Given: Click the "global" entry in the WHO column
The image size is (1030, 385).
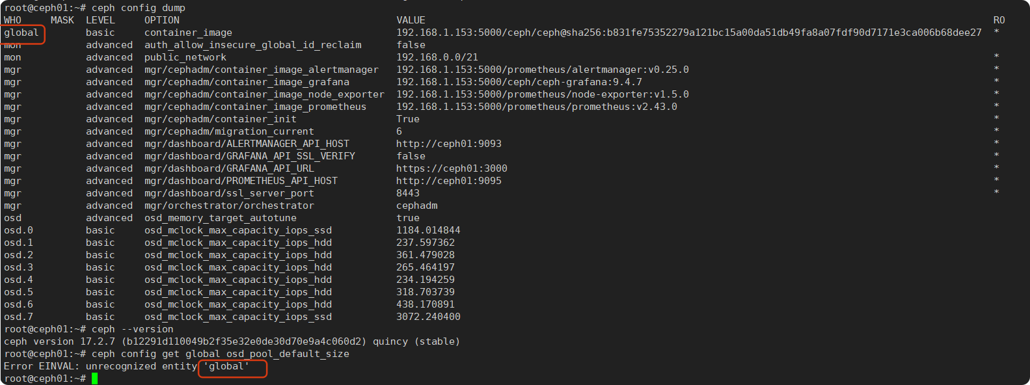Looking at the screenshot, I should (21, 33).
